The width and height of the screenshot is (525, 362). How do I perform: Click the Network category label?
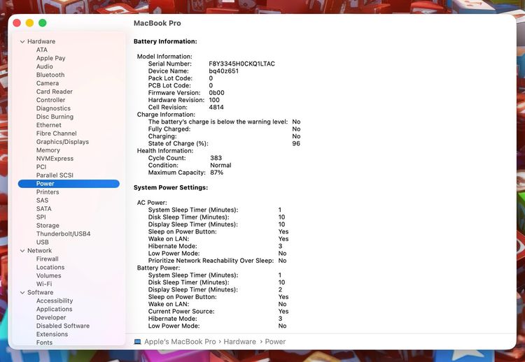coord(39,251)
